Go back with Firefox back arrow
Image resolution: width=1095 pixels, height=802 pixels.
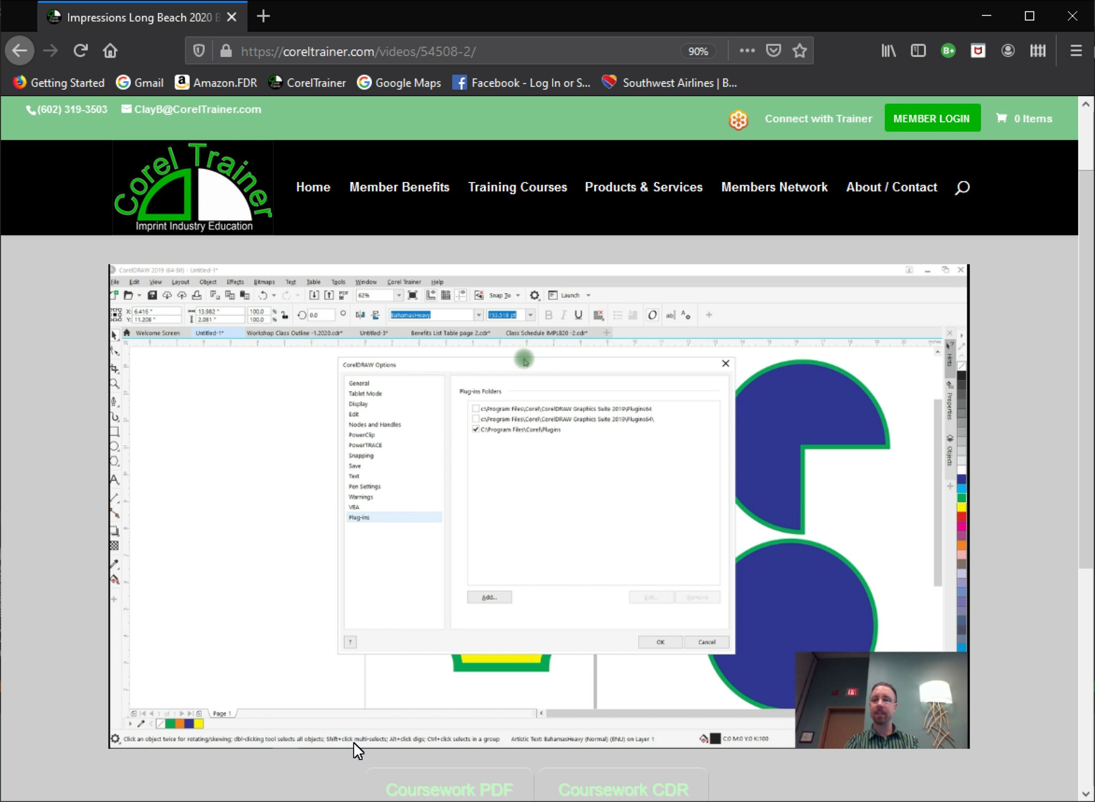(x=19, y=51)
